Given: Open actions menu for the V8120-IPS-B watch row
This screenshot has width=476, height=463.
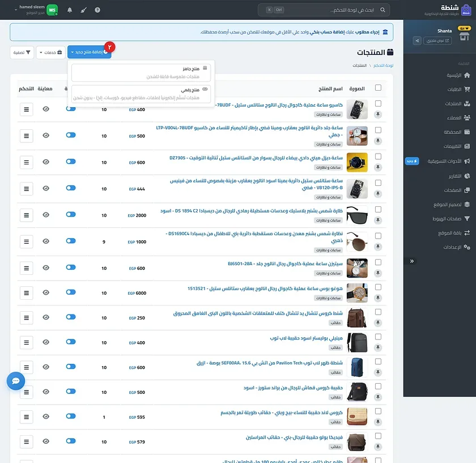Looking at the screenshot, I should tap(27, 189).
